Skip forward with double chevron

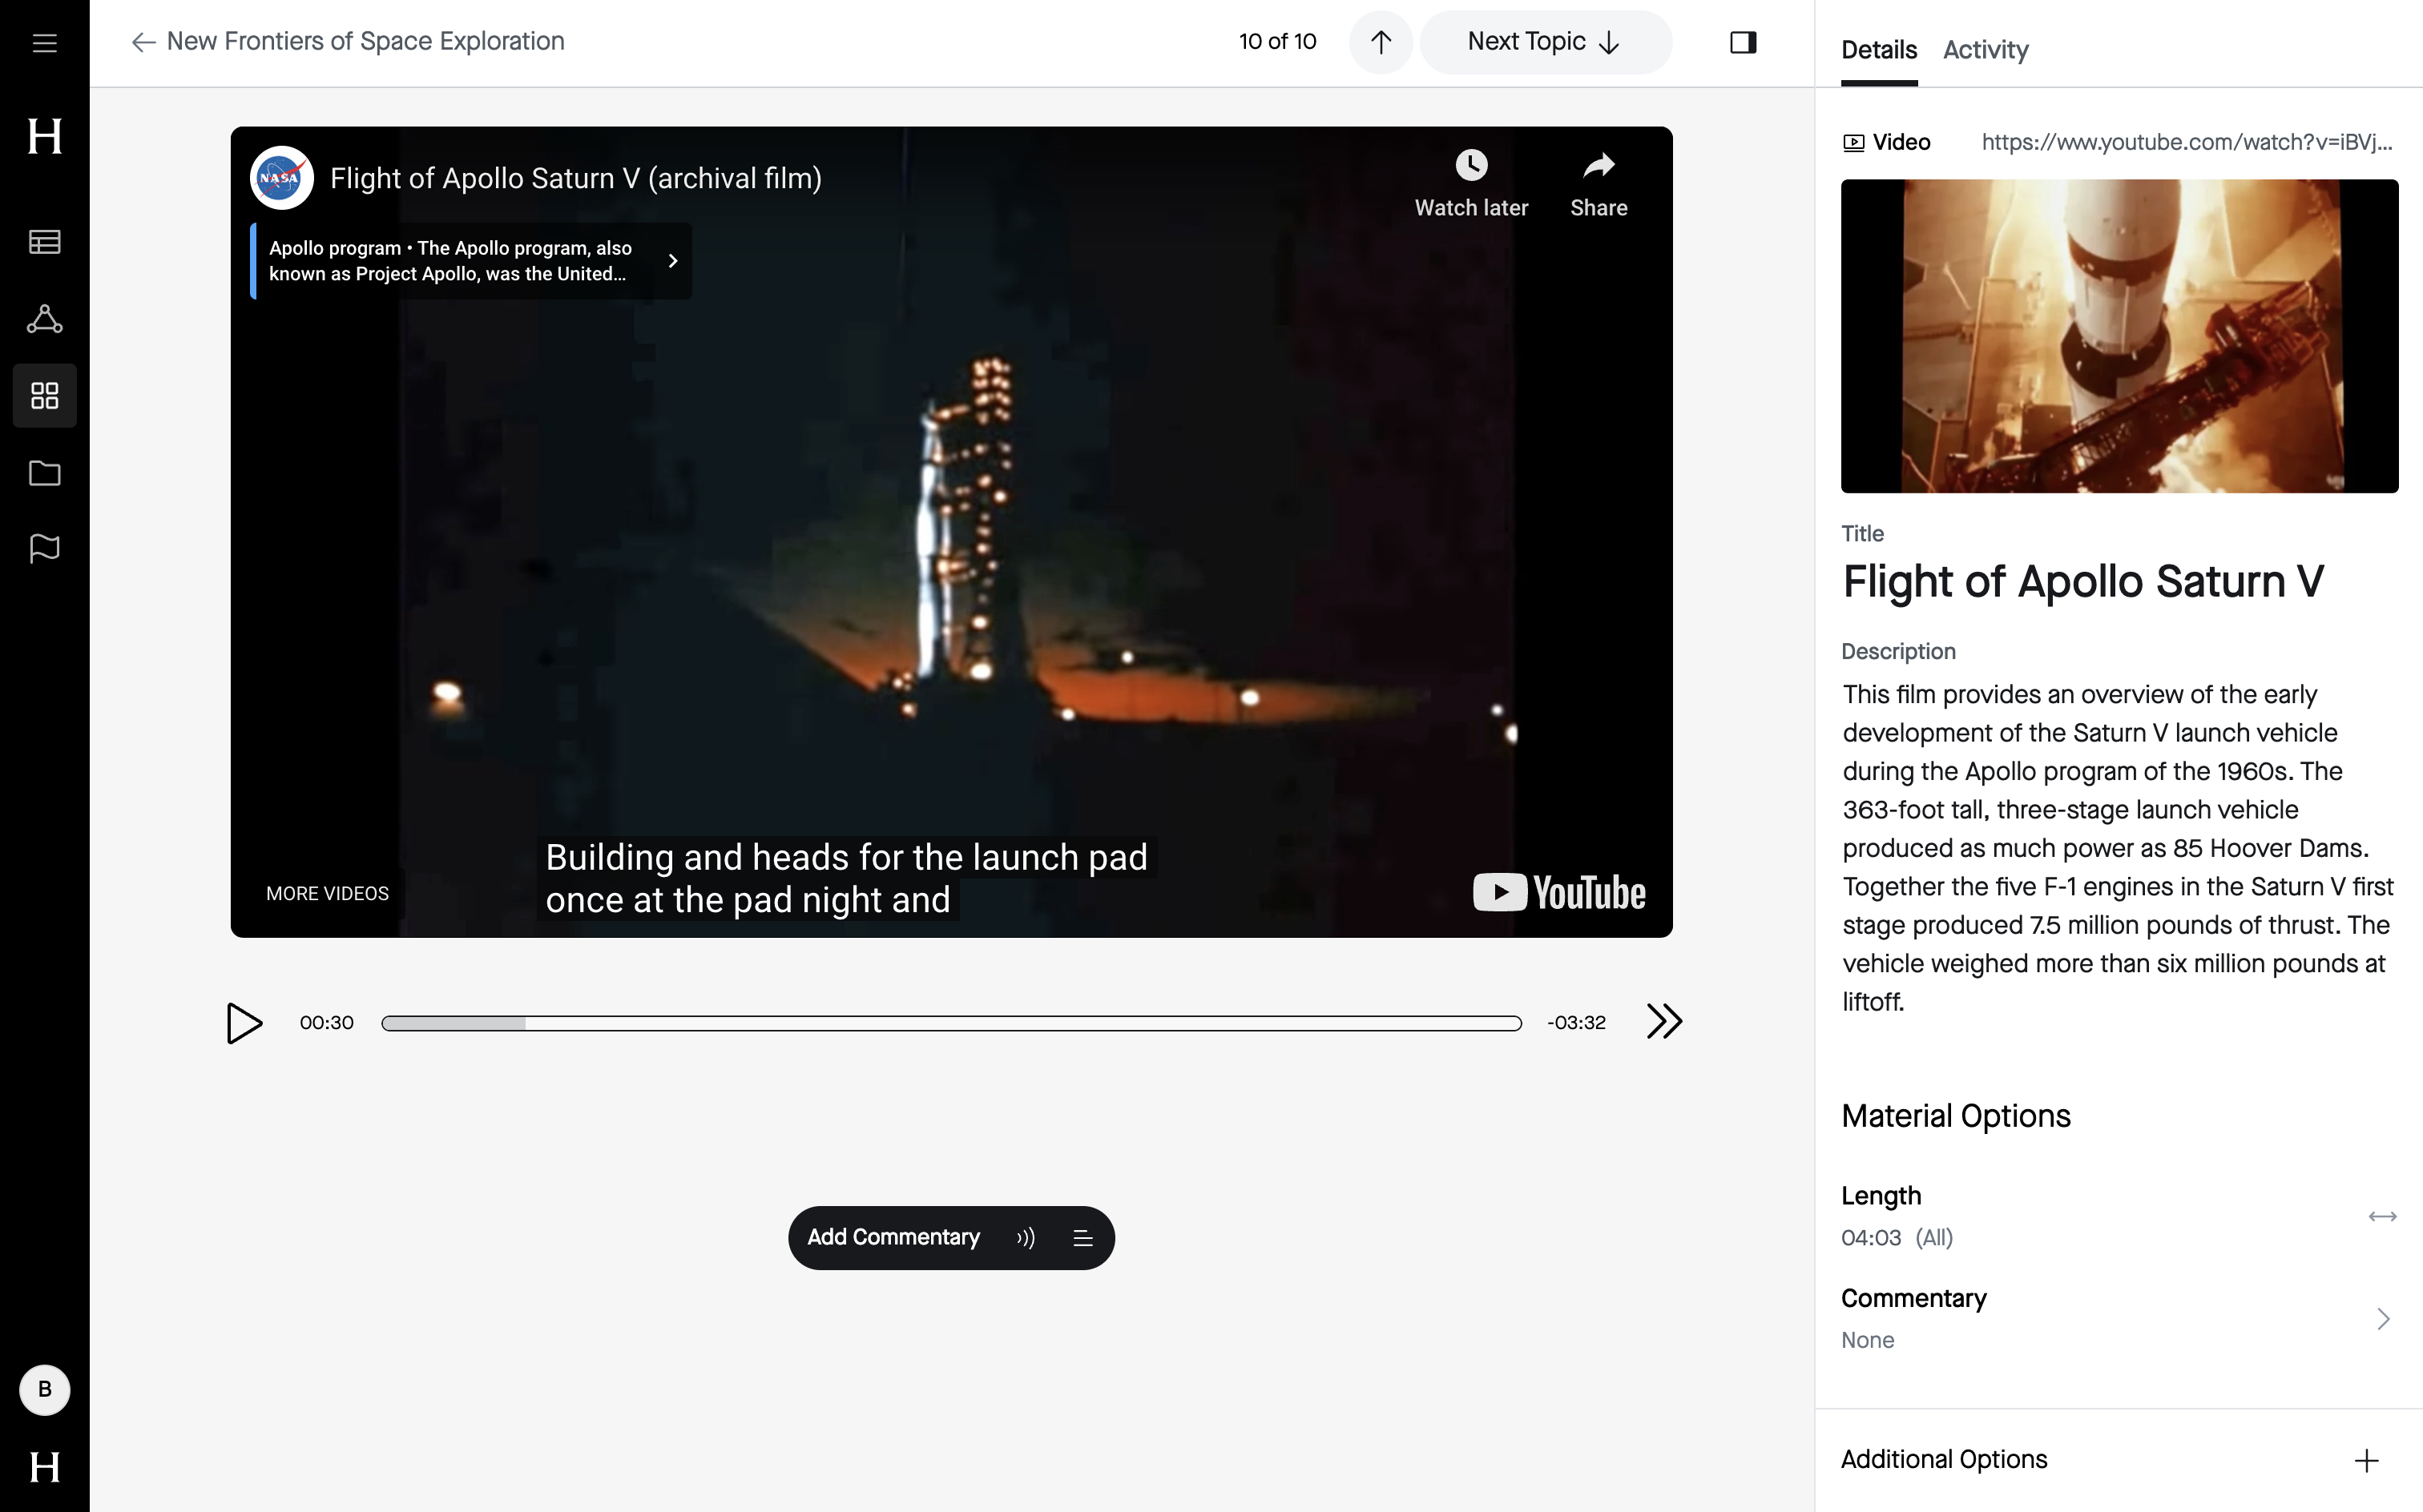click(x=1665, y=1021)
